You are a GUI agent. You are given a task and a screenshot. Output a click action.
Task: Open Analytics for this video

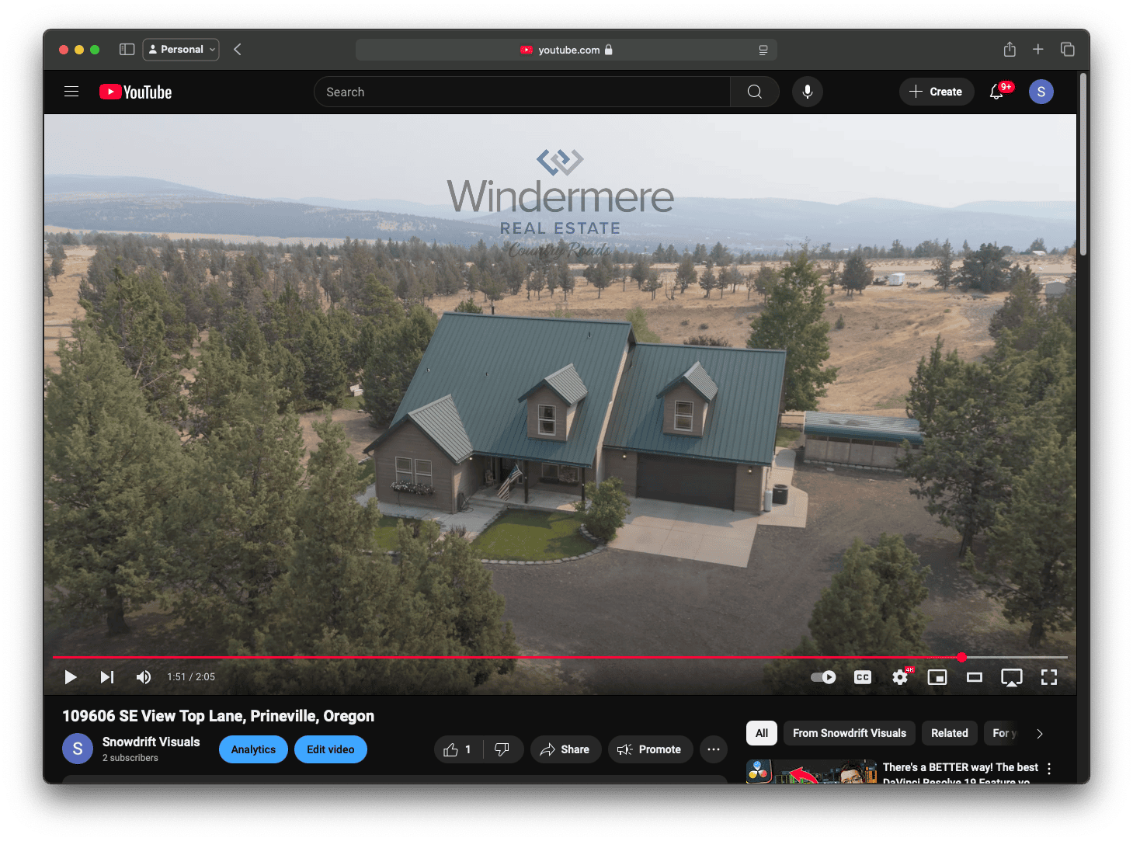[253, 749]
